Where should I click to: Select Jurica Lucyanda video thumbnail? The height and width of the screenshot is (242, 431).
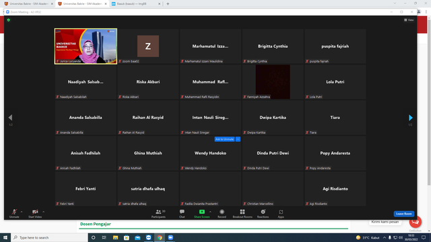tap(86, 46)
